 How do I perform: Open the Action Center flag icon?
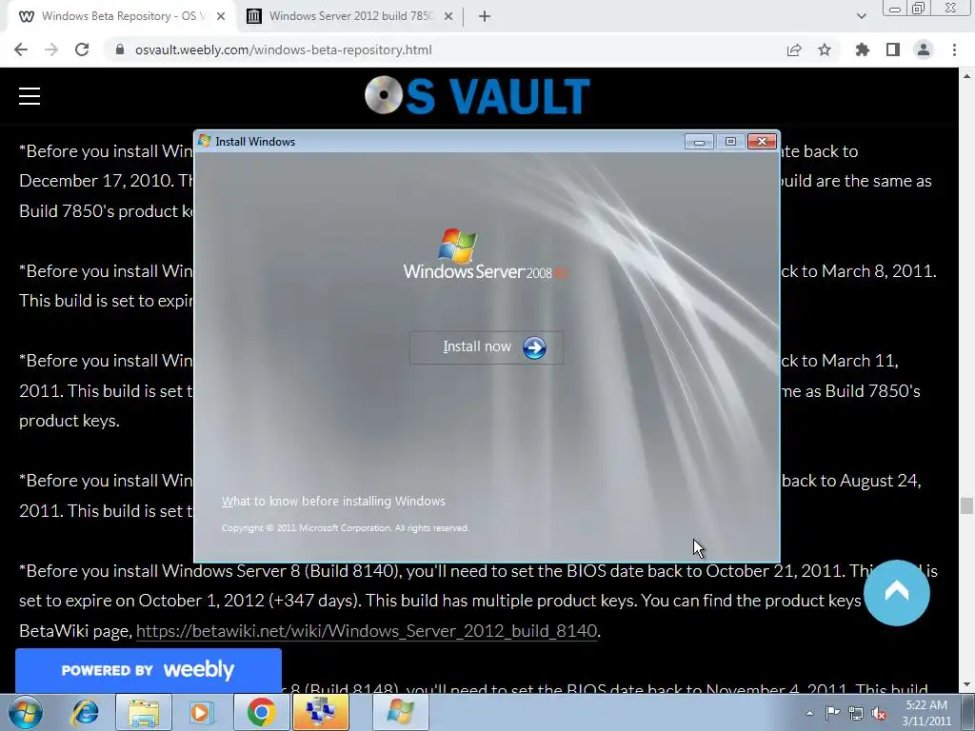832,713
